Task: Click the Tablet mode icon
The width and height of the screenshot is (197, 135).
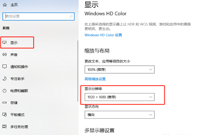Action: click(4, 115)
